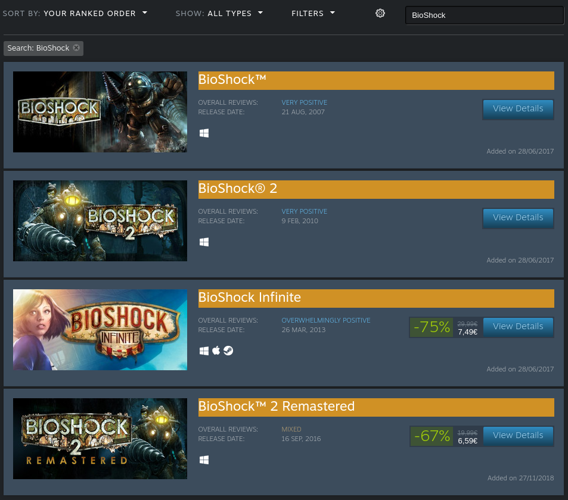This screenshot has width=568, height=500.
Task: Click release date 21 Aug, 2007
Action: 303,112
